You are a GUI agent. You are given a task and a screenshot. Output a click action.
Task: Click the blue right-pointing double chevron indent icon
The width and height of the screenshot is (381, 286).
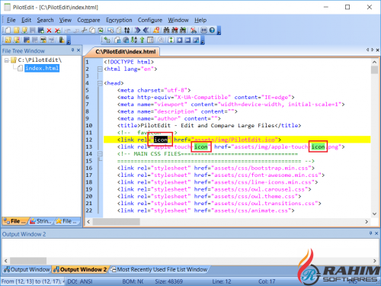point(137,31)
